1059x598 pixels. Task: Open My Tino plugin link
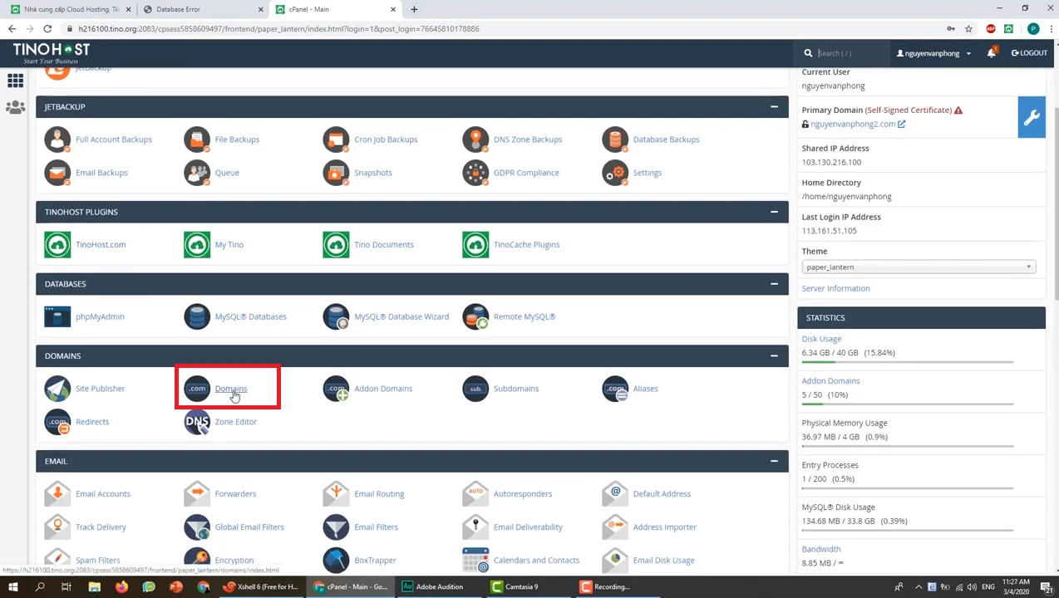pyautogui.click(x=229, y=244)
